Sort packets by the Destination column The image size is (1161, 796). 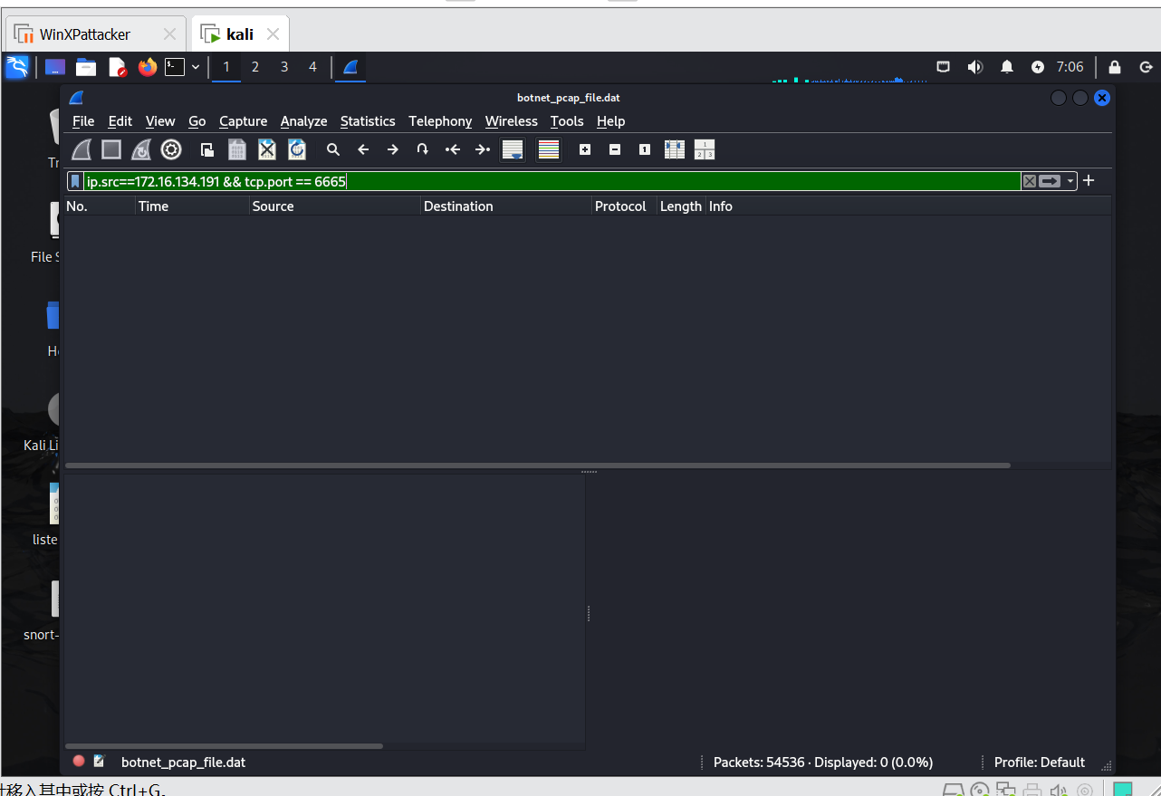point(506,206)
